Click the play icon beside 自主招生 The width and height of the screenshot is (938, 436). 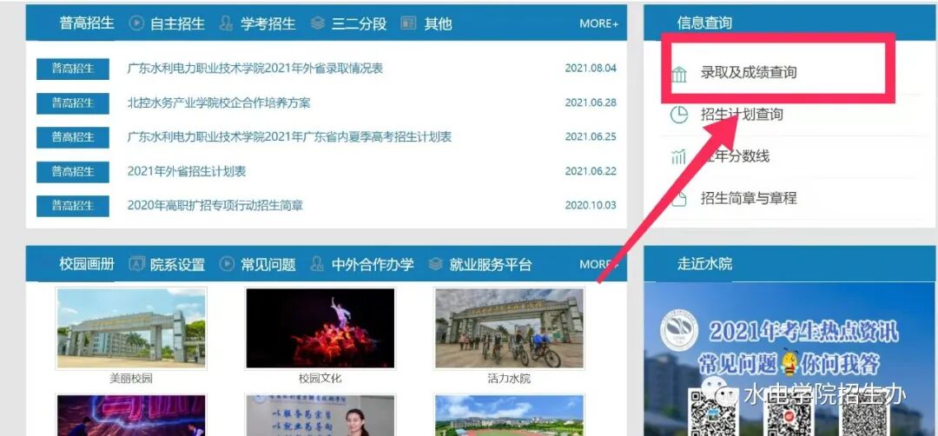pyautogui.click(x=137, y=23)
